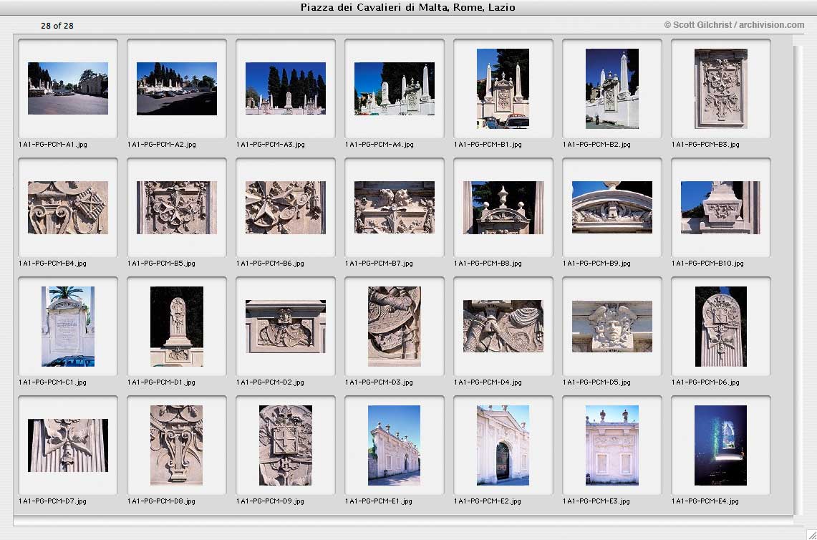Screen dimensions: 817x540
Task: Select thumbnail 1A1-PG-PCM-D1.jpg
Action: tap(177, 327)
